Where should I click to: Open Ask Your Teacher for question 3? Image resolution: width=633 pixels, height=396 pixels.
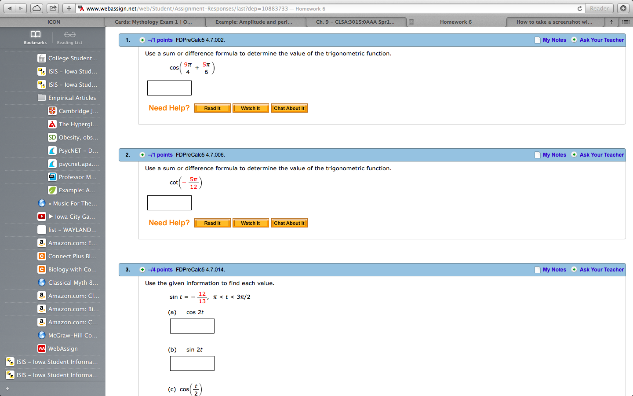601,269
